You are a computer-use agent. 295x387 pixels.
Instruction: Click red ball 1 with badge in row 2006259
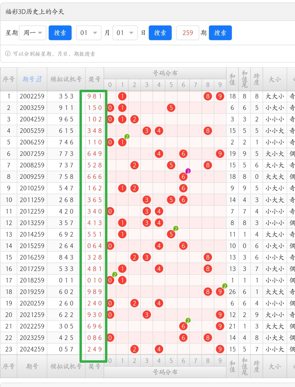point(122,142)
